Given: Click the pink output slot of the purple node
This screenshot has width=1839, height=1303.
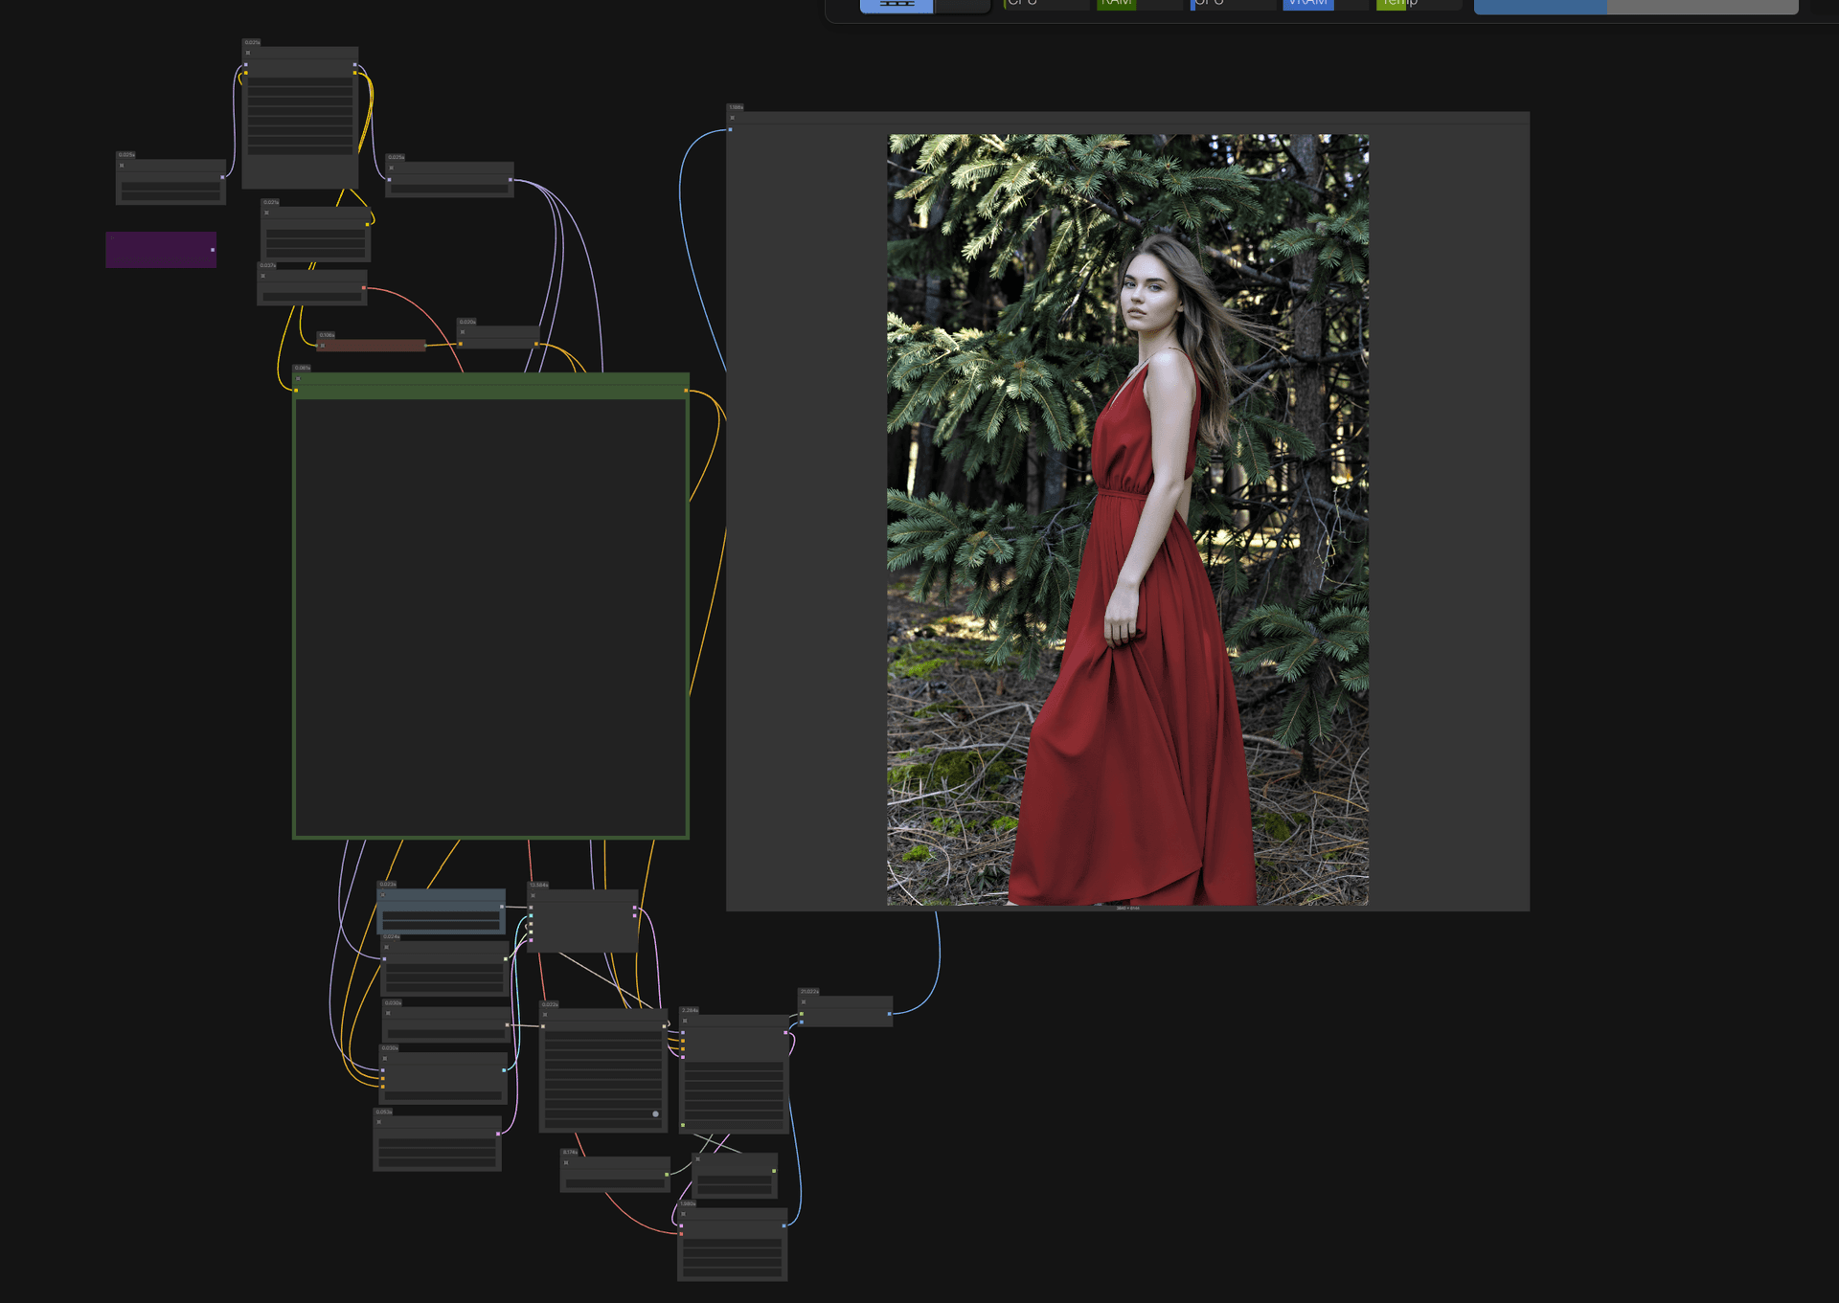Looking at the screenshot, I should [213, 250].
